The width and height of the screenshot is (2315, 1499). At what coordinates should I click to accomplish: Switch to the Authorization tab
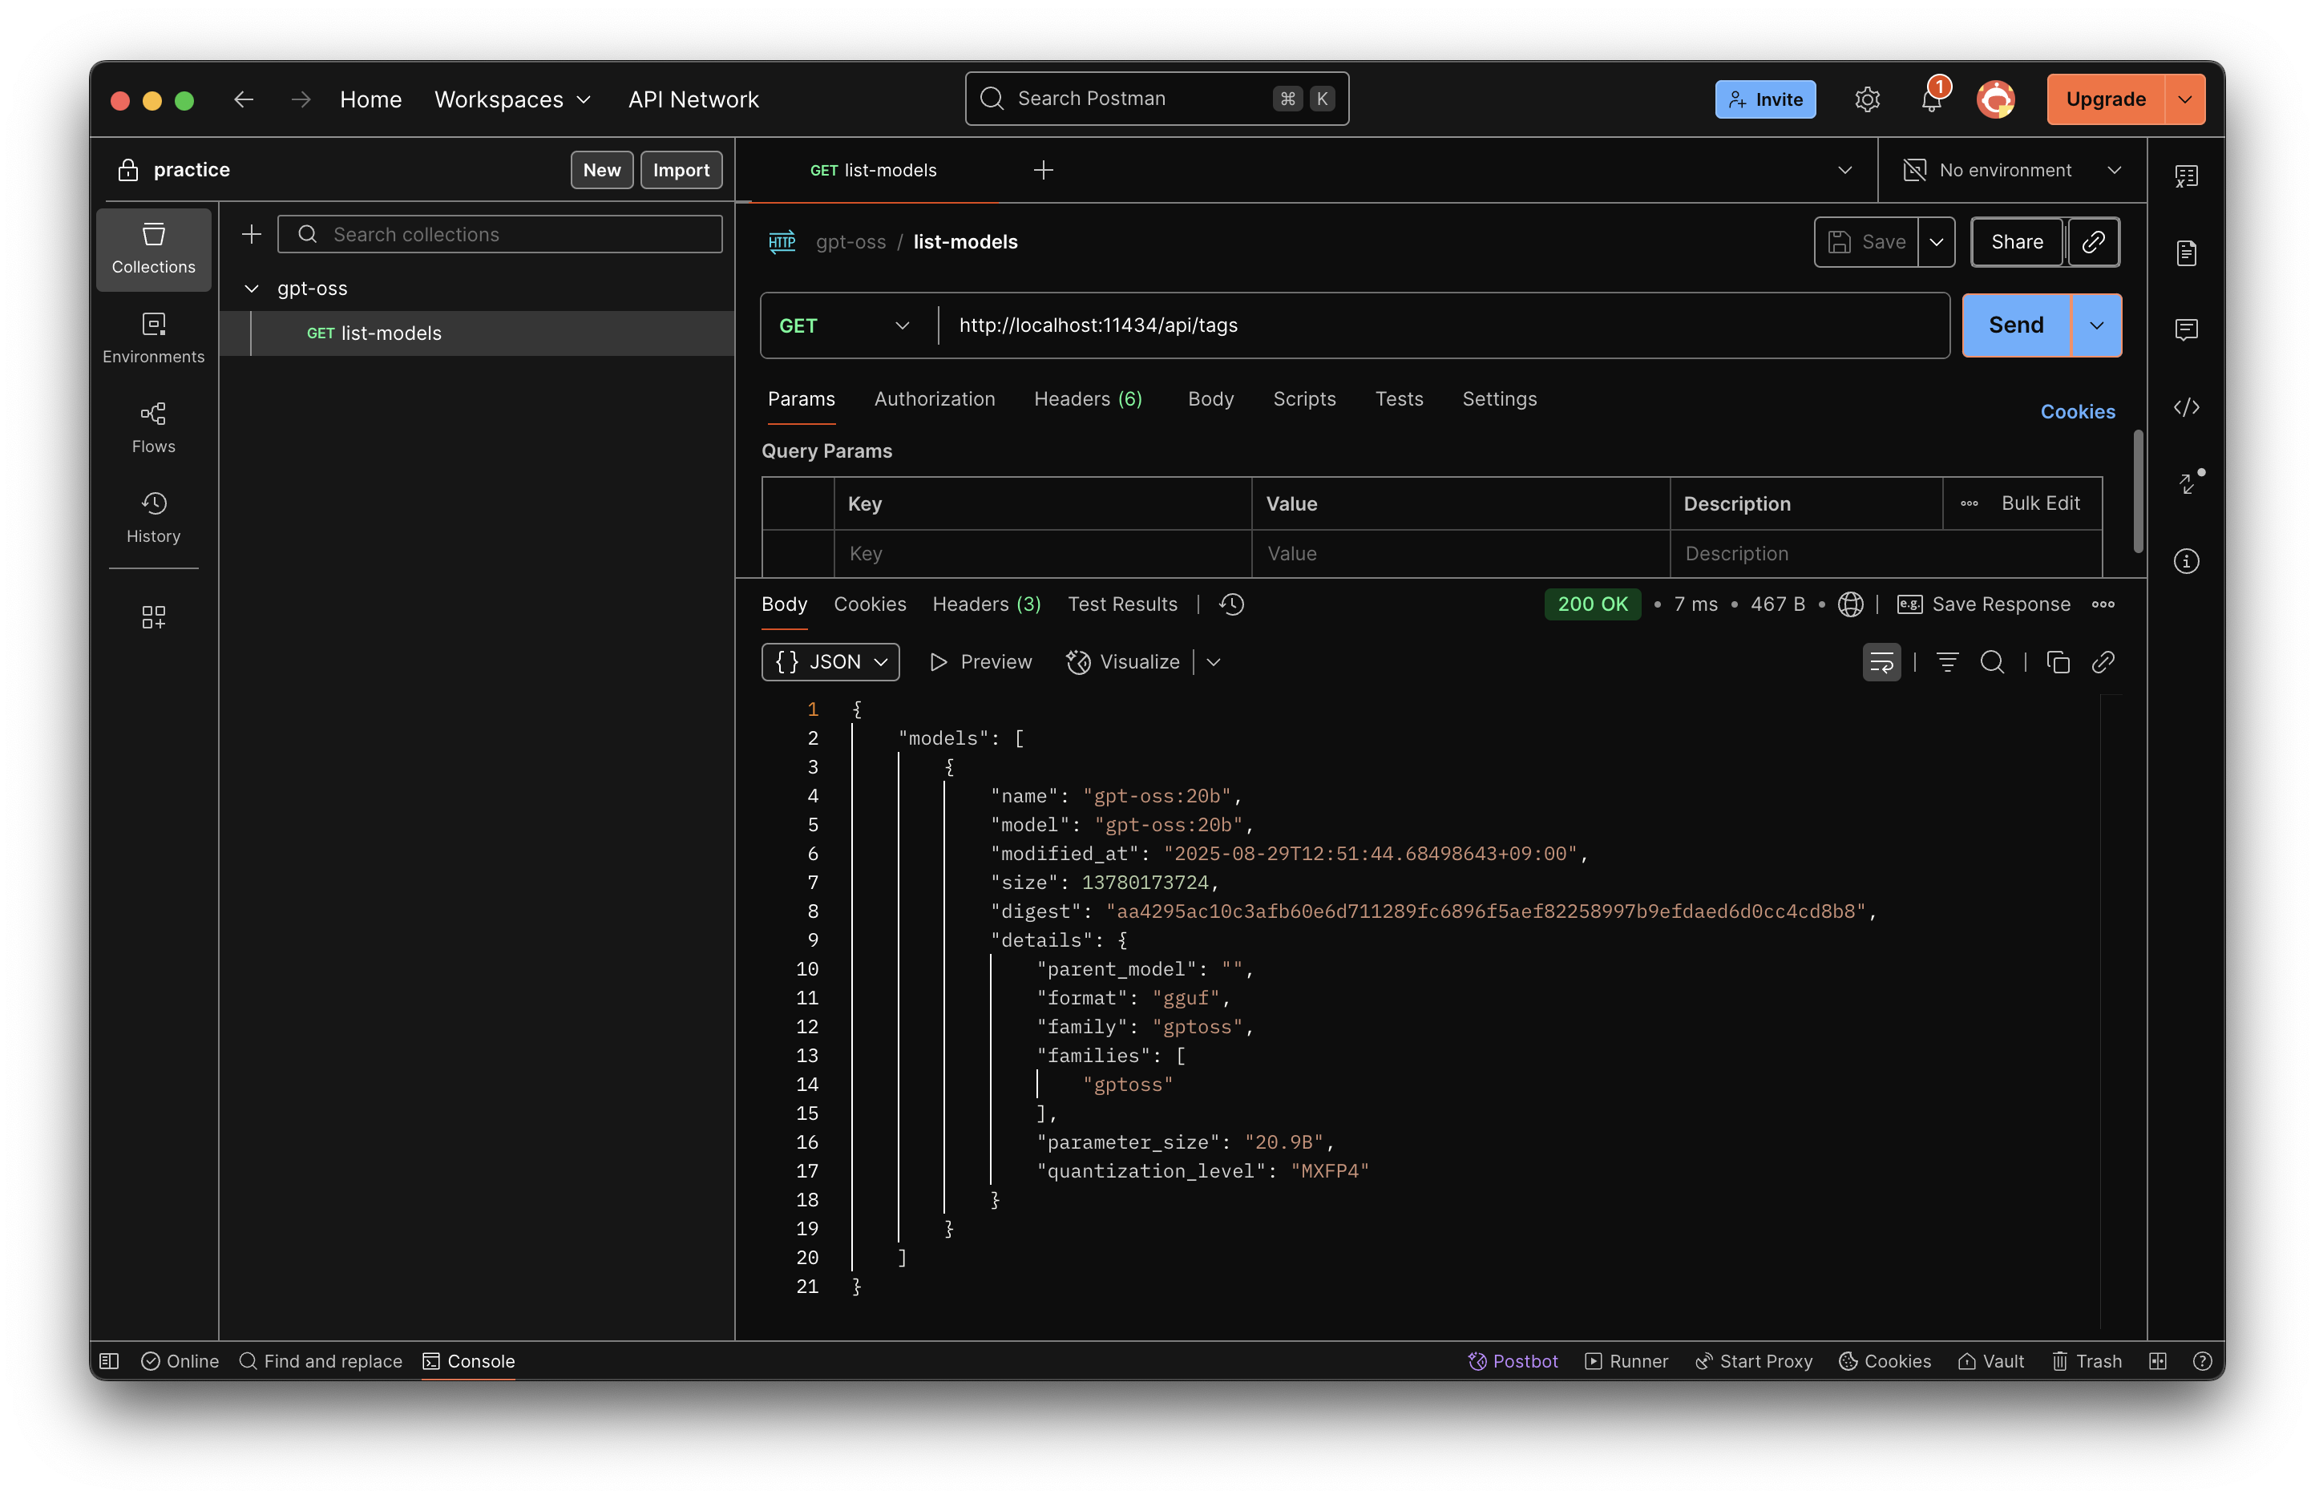pyautogui.click(x=934, y=399)
